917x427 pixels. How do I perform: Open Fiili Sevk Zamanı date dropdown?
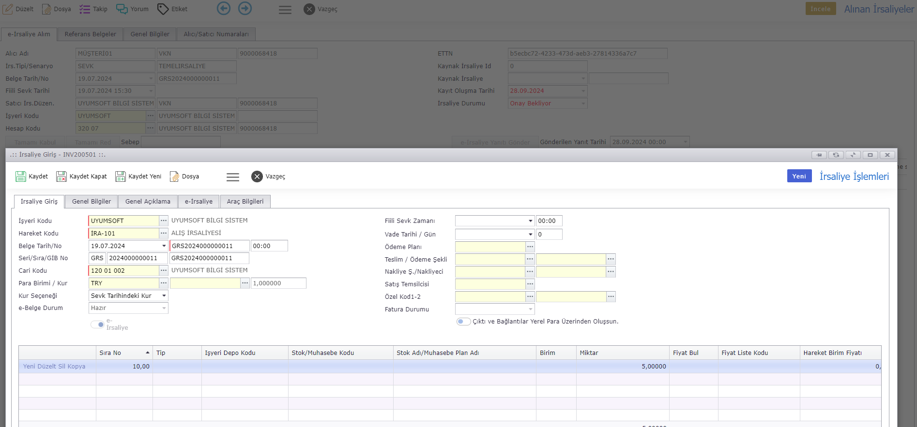[531, 221]
